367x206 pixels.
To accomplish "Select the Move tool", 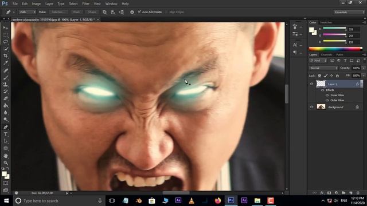I will click(x=6, y=28).
